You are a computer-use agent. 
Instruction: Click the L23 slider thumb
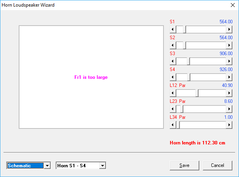[x=182, y=109]
